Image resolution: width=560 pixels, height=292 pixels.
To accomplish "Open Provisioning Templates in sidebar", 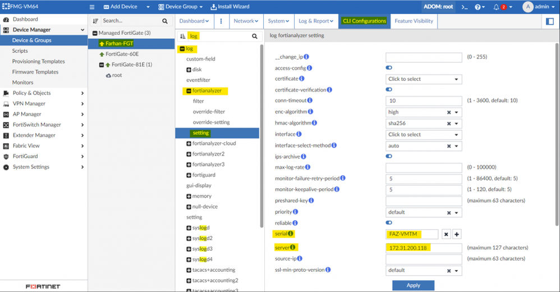I will tap(39, 61).
